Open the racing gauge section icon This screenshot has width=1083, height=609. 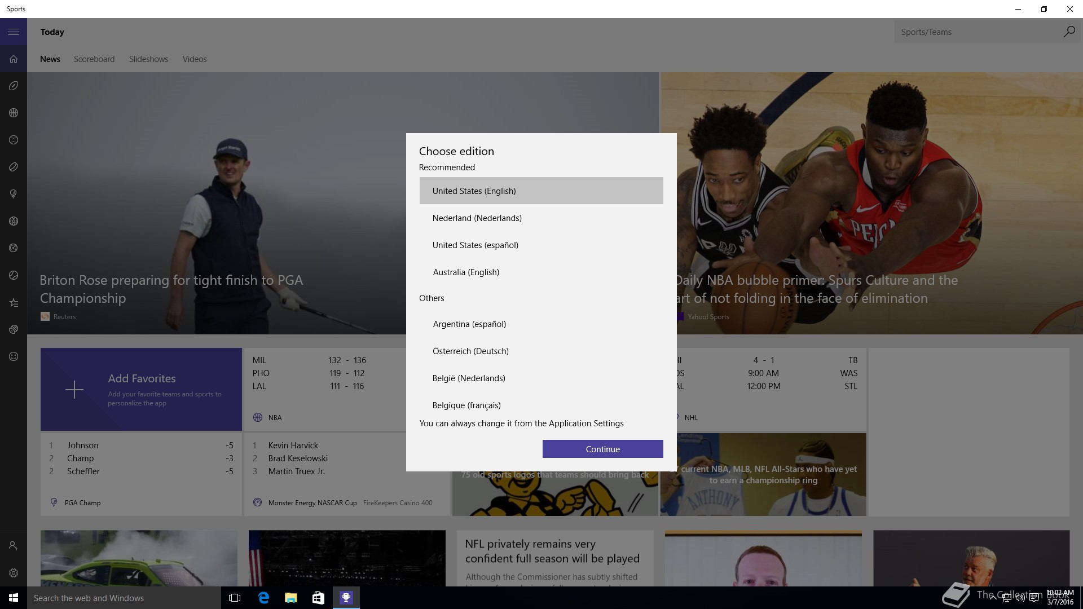click(x=14, y=248)
